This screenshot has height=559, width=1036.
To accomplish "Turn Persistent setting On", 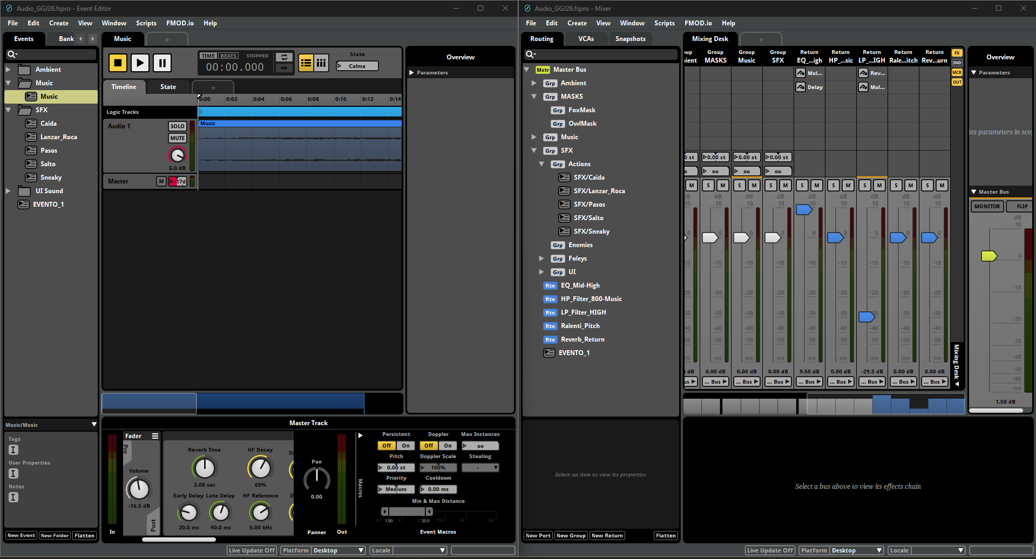I will [405, 446].
